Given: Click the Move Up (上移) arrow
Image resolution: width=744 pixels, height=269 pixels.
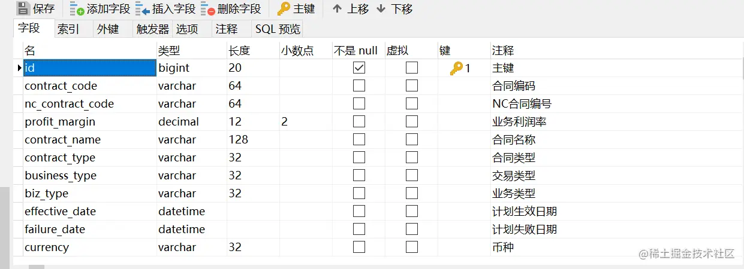Looking at the screenshot, I should click(338, 9).
